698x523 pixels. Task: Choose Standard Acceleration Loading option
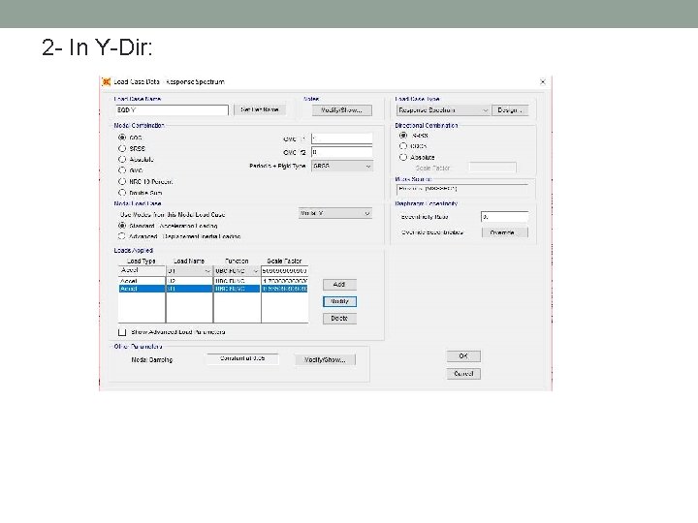(122, 226)
